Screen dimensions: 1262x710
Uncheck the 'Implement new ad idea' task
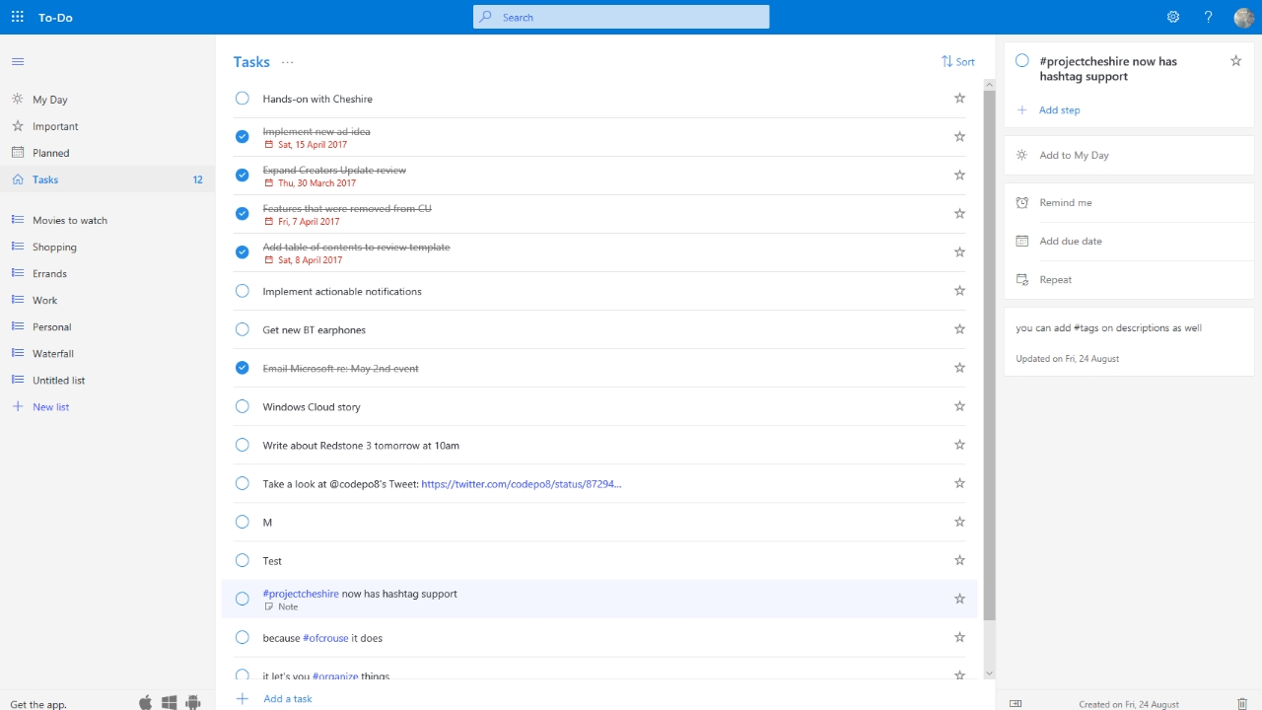[x=243, y=137]
